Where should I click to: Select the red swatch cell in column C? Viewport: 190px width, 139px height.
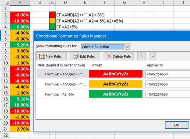(52, 15)
